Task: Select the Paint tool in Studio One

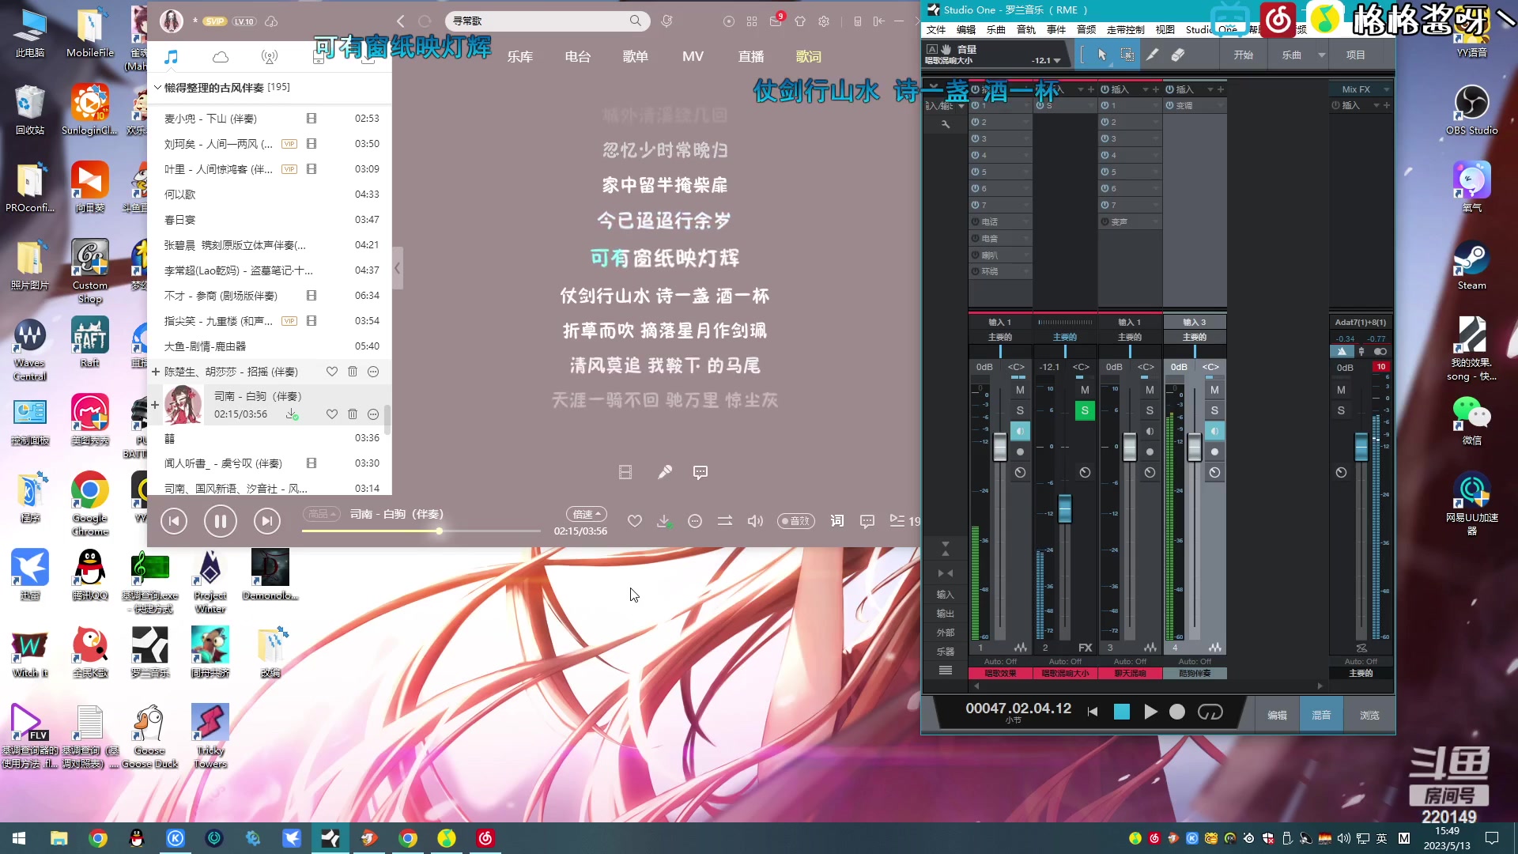Action: (x=1153, y=55)
